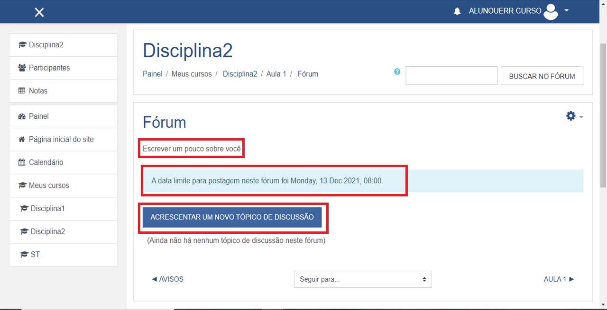This screenshot has width=607, height=310.
Task: Click the user avatar icon
Action: [551, 11]
